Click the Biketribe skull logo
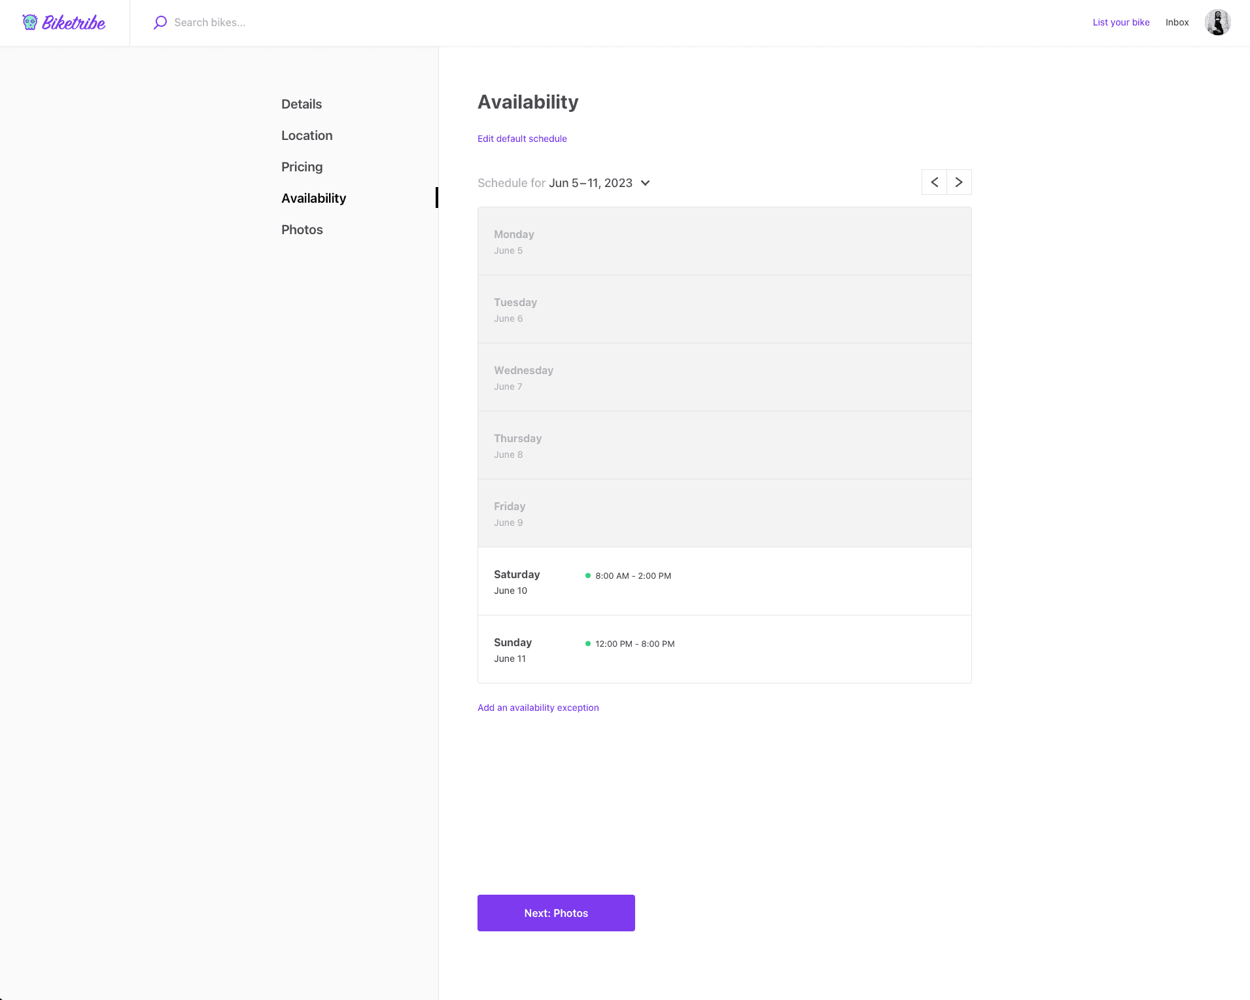Screen dimensions: 1250x1000 pyautogui.click(x=30, y=22)
